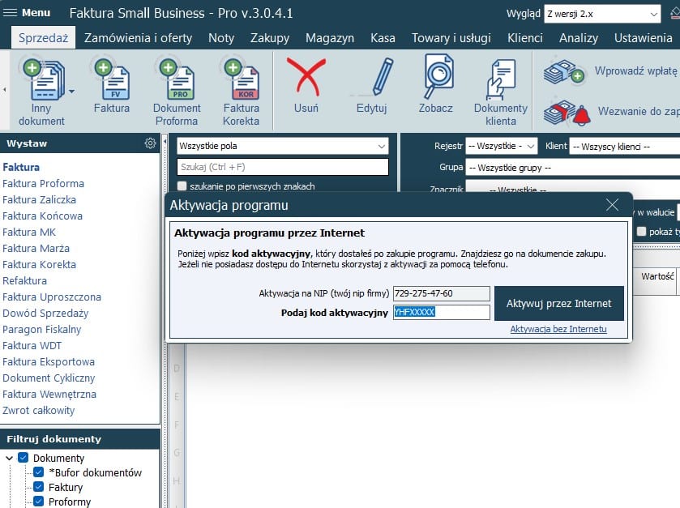Viewport: 680px width, 508px height.
Task: Select Faktura MK
Action: pyautogui.click(x=29, y=233)
